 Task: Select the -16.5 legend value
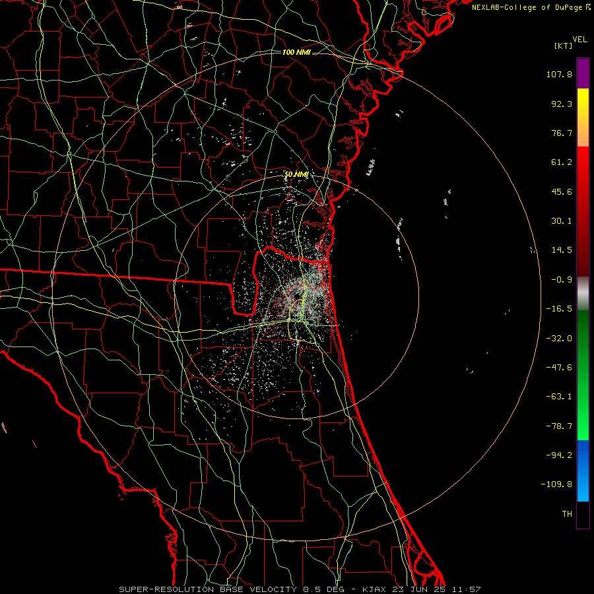(559, 309)
